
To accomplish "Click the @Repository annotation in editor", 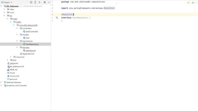I will 67,14.
